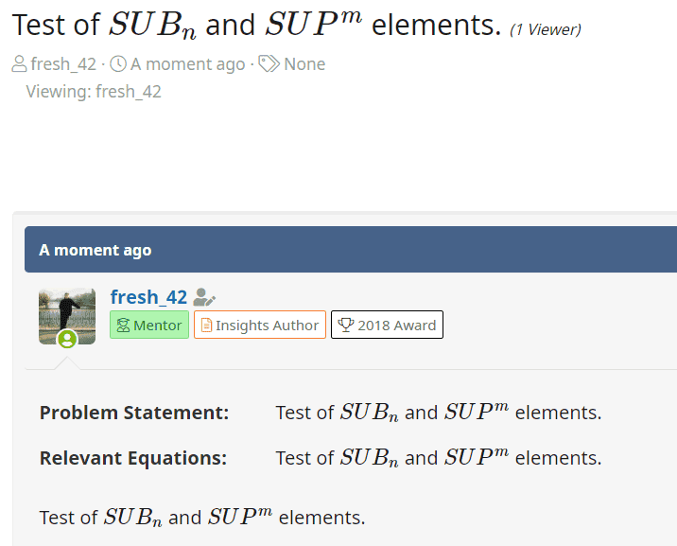
Task: Click the '(1 Viewer)' count
Action: (x=546, y=29)
